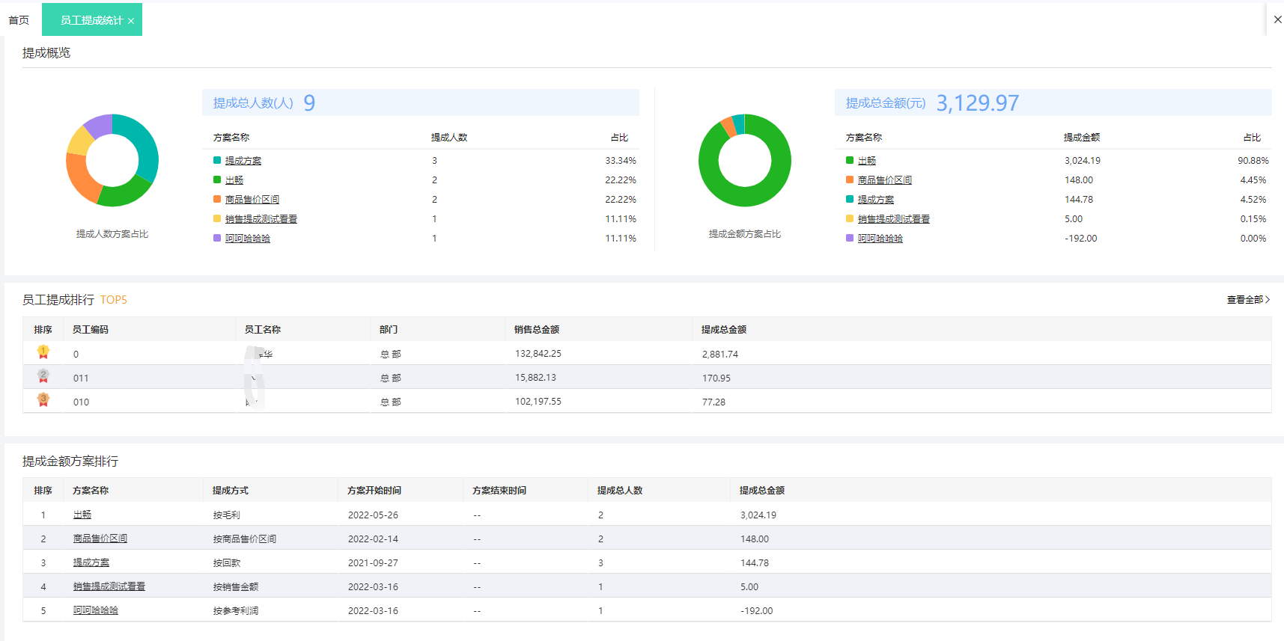
Task: Click the X icon at the top-right corner
Action: point(1277,19)
